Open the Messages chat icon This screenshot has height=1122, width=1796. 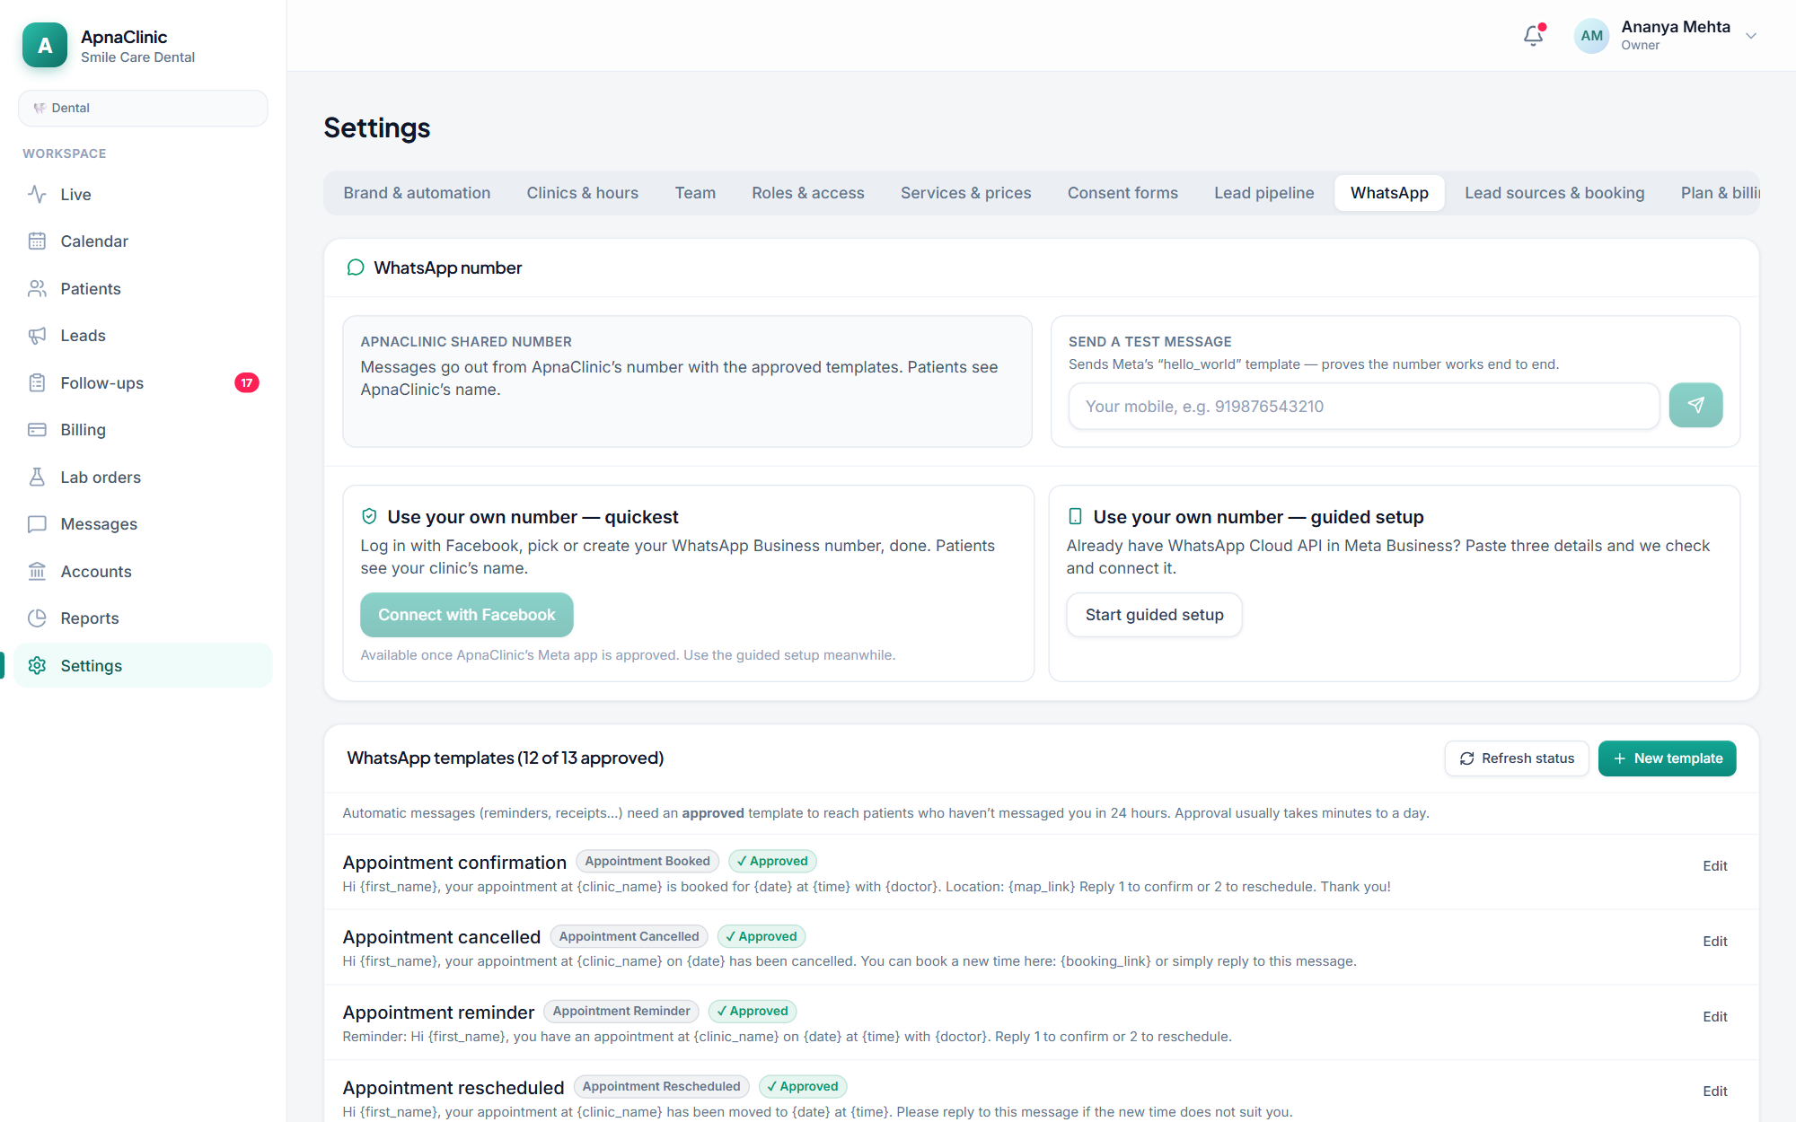pos(37,524)
